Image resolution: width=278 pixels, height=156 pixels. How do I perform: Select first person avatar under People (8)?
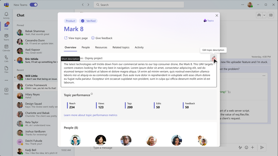75,140
